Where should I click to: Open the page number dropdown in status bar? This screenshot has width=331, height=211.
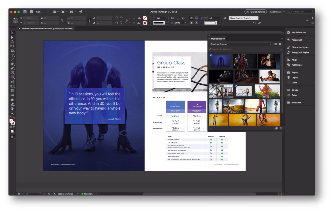click(x=40, y=194)
